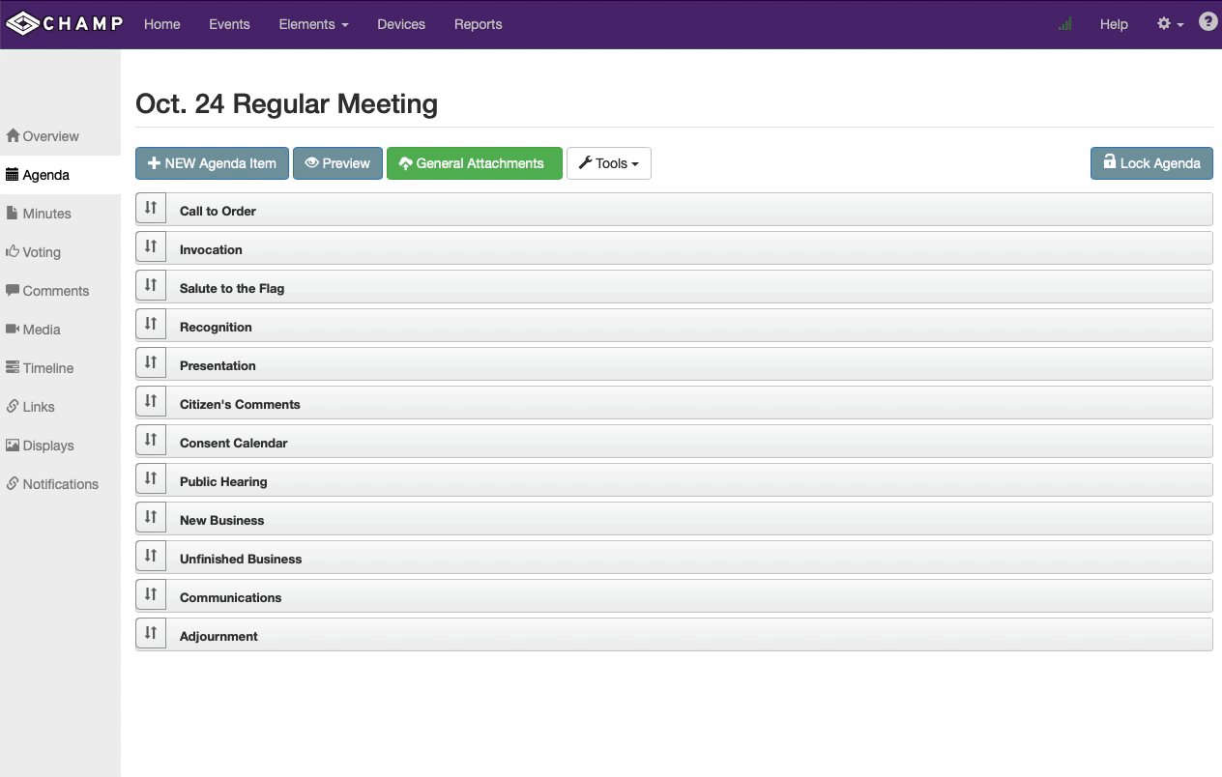This screenshot has height=777, width=1222.
Task: Open the Comments sidebar tab
Action: (60, 291)
